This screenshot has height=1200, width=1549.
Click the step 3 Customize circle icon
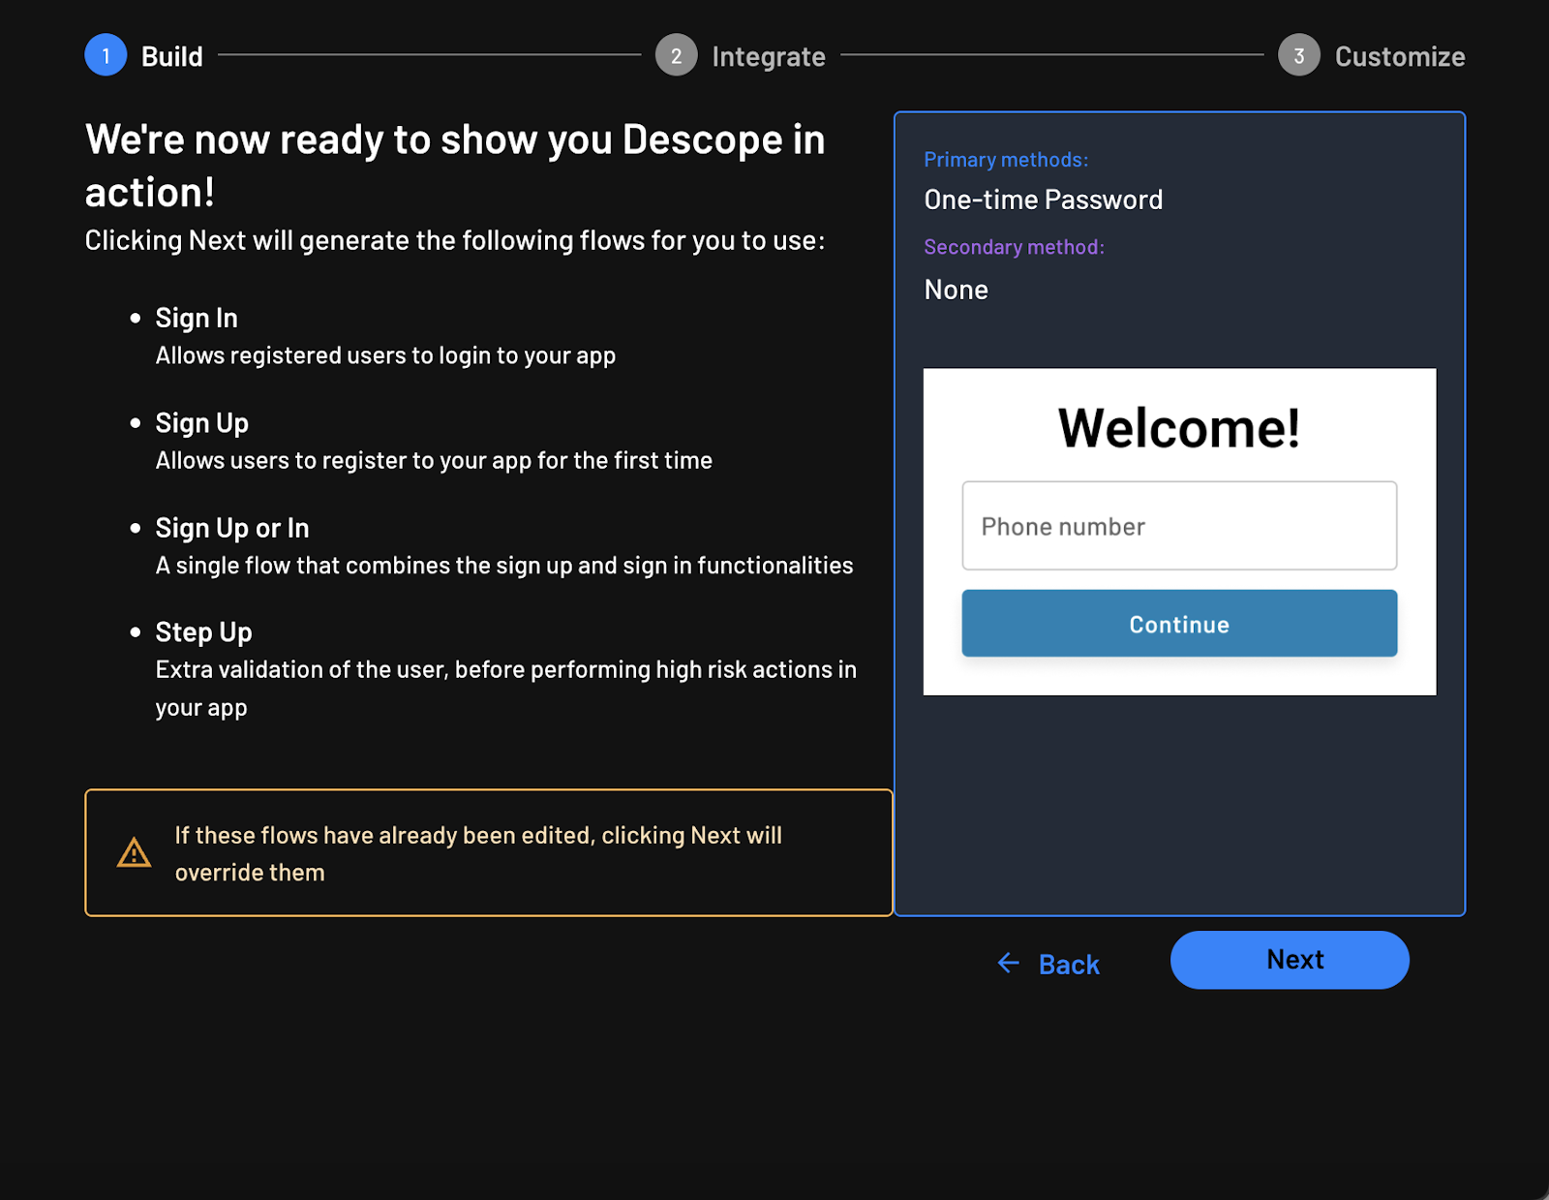tap(1297, 55)
